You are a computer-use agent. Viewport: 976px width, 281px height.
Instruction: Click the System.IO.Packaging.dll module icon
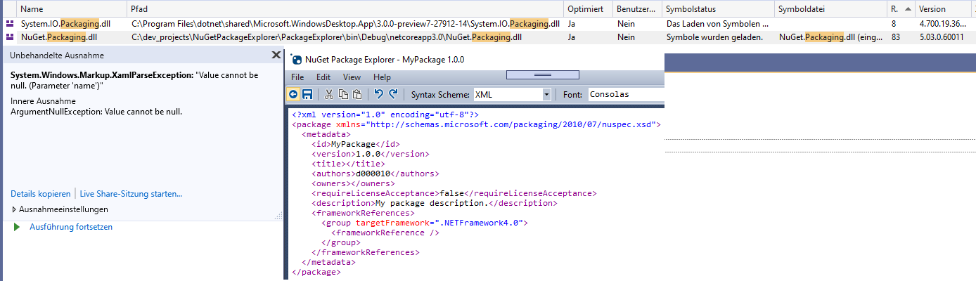[10, 24]
